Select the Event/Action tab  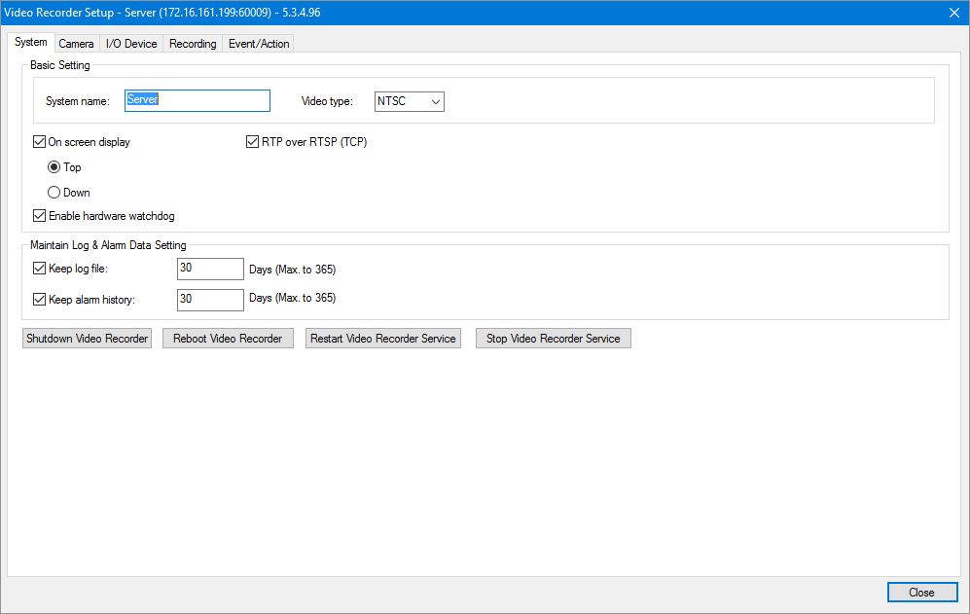[259, 44]
